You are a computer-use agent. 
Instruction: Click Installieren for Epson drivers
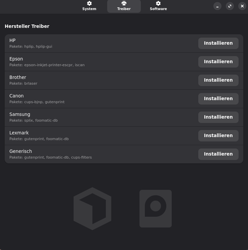tap(218, 61)
